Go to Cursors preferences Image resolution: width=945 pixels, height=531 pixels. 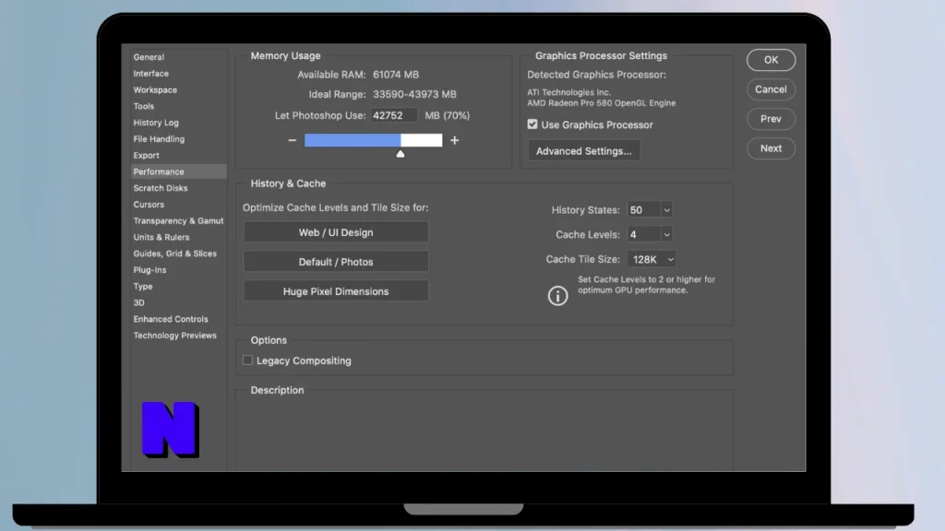point(149,204)
